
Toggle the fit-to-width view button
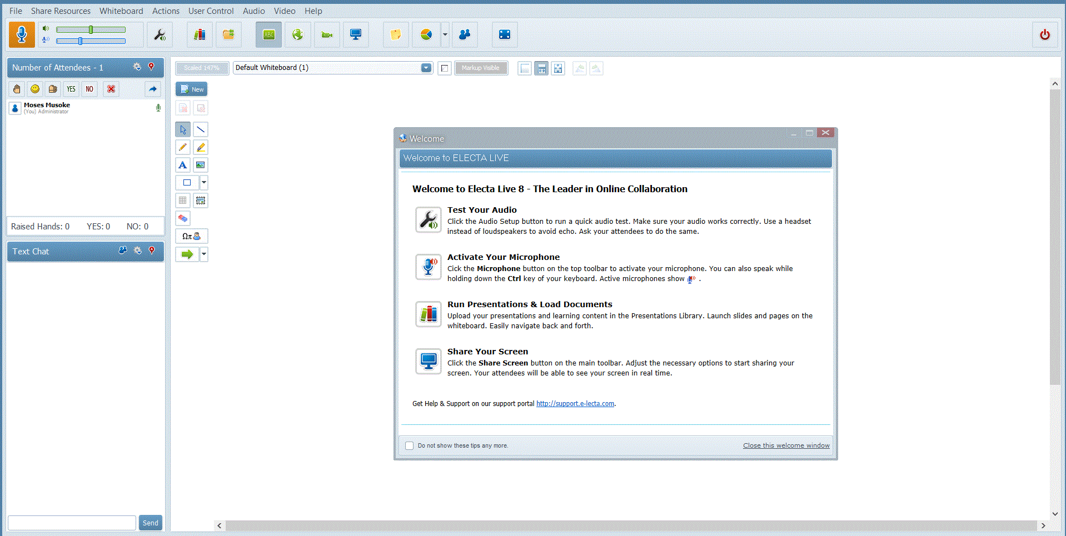pyautogui.click(x=541, y=68)
